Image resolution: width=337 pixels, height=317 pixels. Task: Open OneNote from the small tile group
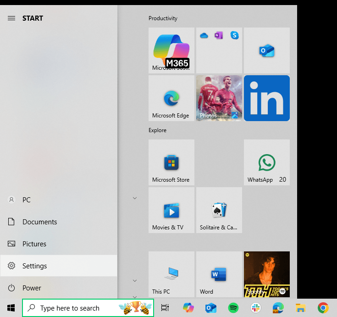219,35
